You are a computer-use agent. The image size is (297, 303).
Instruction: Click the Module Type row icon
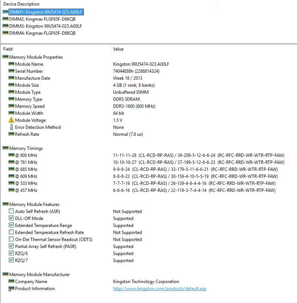[x=11, y=92]
